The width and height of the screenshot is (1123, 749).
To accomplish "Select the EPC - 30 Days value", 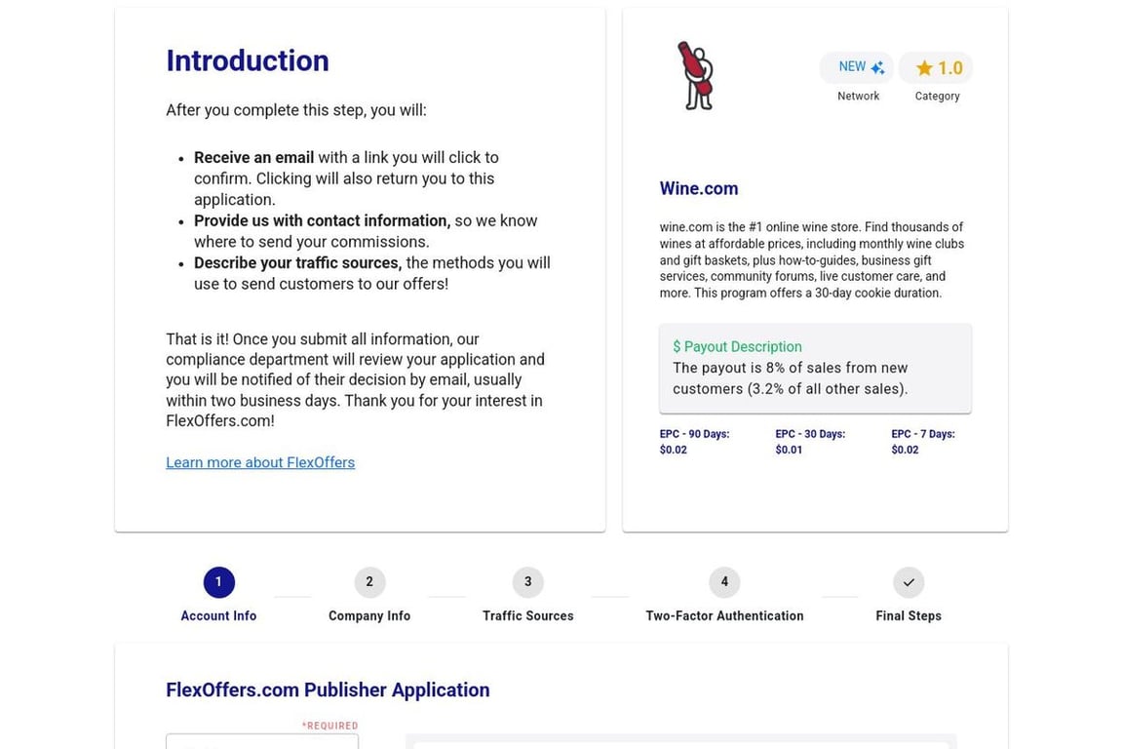I will (789, 450).
